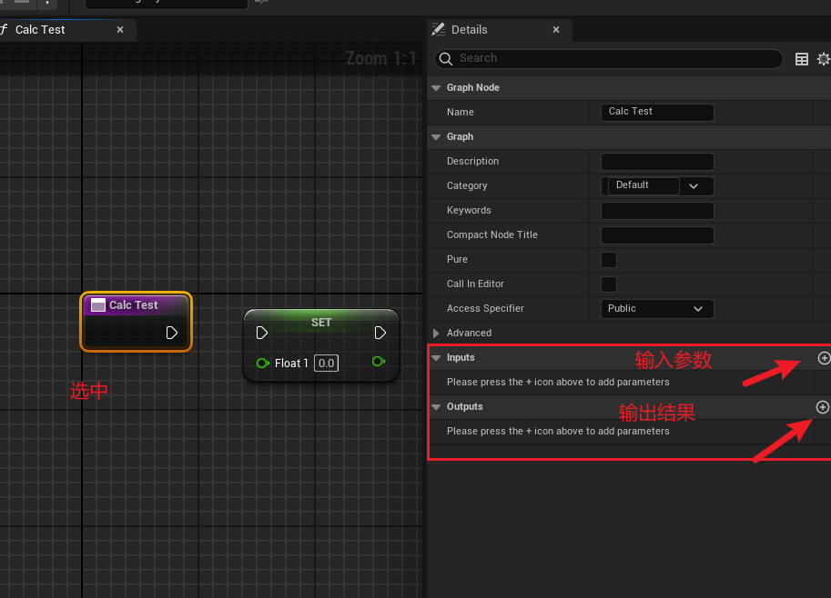Open the Access Specifier dropdown
The height and width of the screenshot is (598, 831).
coord(657,309)
